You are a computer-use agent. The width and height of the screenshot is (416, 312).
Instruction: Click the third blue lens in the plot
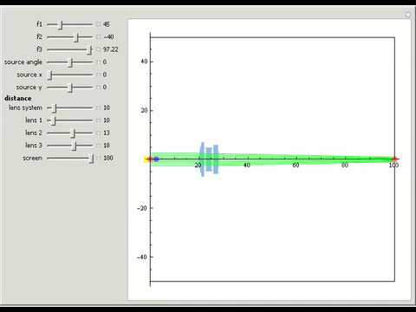click(x=216, y=159)
